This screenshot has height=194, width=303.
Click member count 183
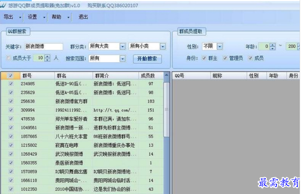click(x=151, y=101)
